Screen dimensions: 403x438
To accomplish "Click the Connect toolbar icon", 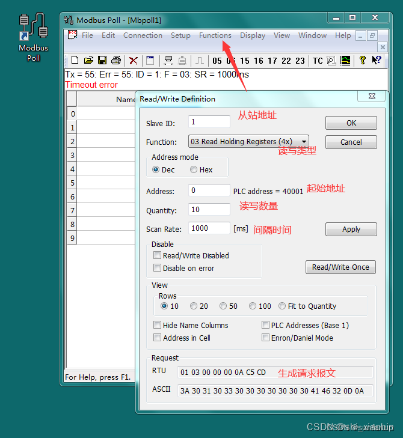I will coord(168,60).
